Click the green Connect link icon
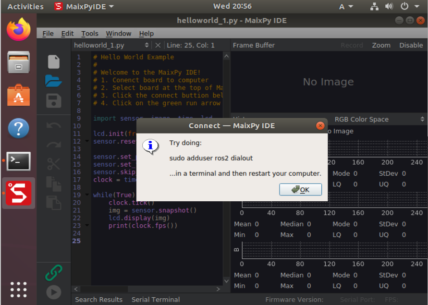428x305 pixels. (x=53, y=273)
